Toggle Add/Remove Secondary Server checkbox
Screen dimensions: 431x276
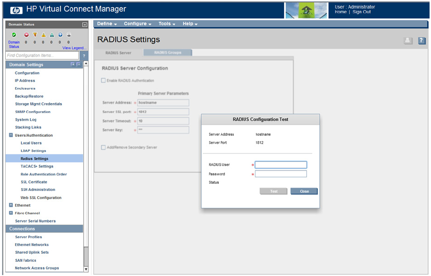point(103,147)
